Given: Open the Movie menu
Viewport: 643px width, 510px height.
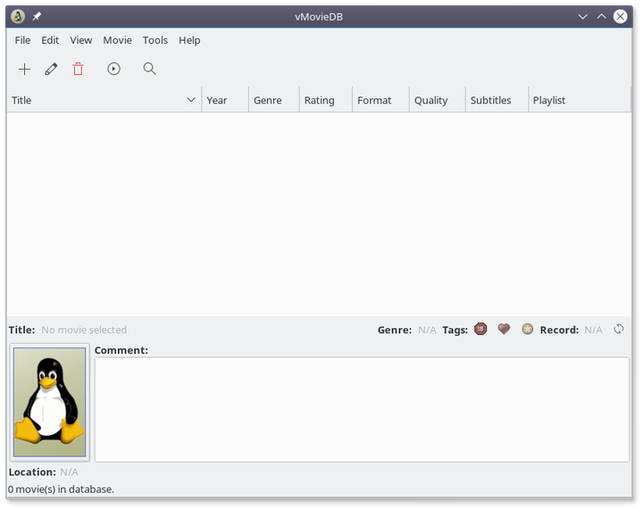Looking at the screenshot, I should (117, 40).
